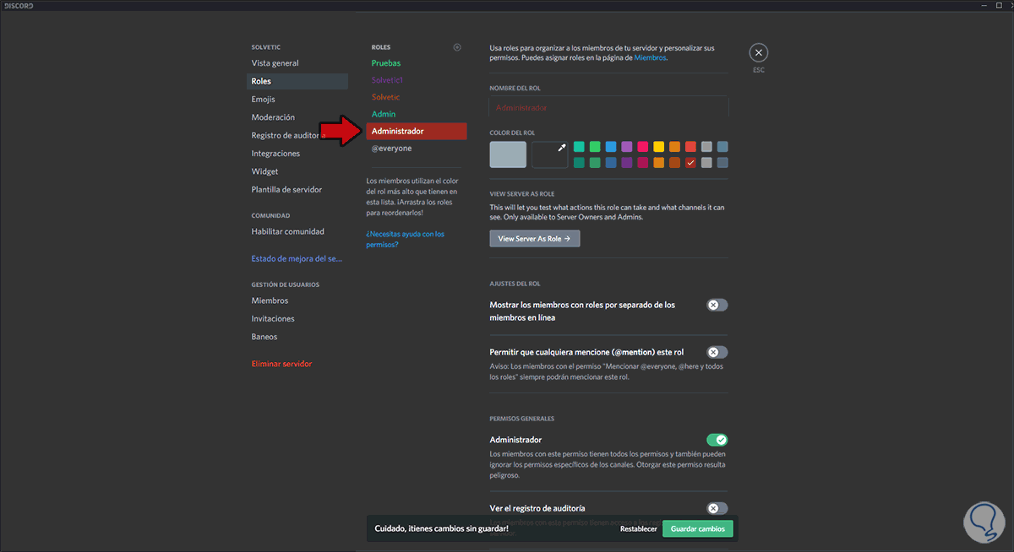Open Estado de mejora del servidor

pos(297,258)
